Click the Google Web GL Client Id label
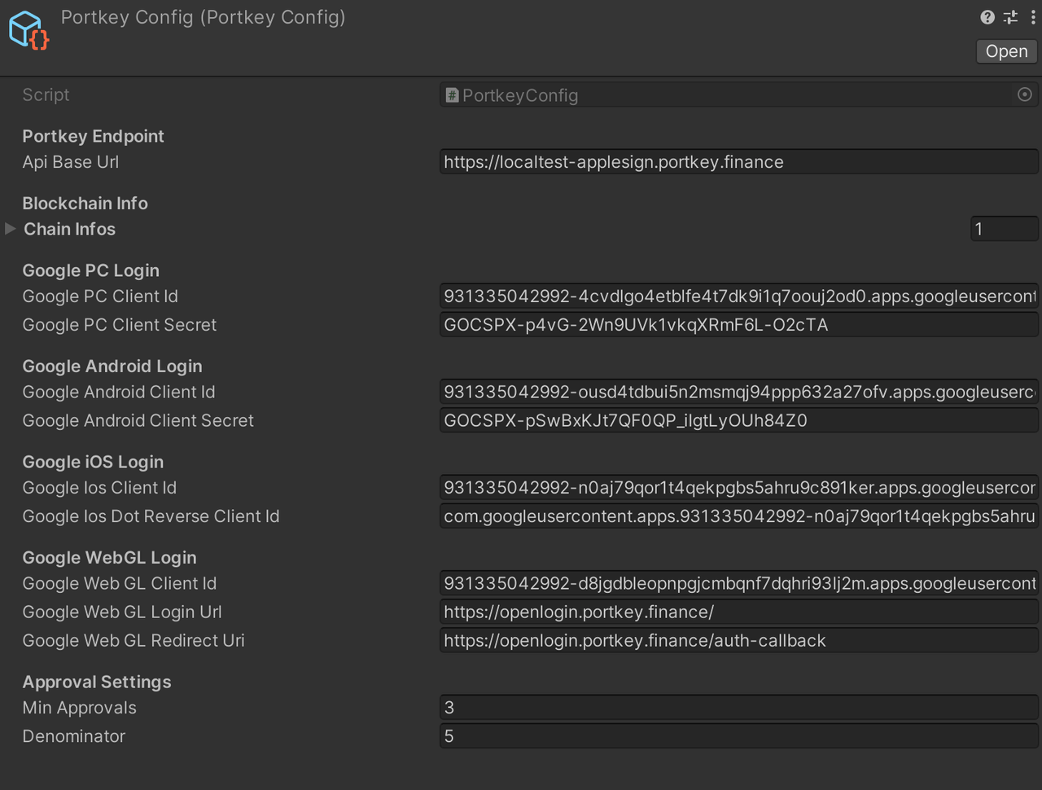The height and width of the screenshot is (790, 1042). tap(120, 583)
